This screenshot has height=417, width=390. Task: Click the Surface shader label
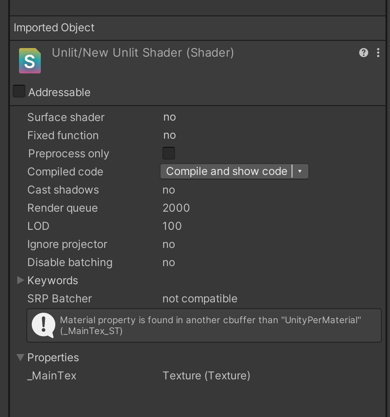pos(66,117)
